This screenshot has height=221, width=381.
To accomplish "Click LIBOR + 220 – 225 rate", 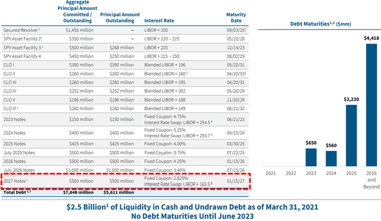I will click(x=162, y=39).
